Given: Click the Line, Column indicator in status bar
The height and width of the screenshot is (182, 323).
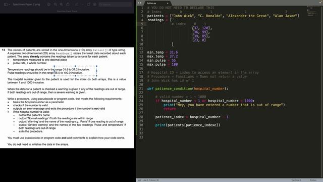Looking at the screenshot, I should (150, 180).
